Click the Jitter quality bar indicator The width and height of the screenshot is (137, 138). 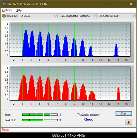(x=40, y=115)
